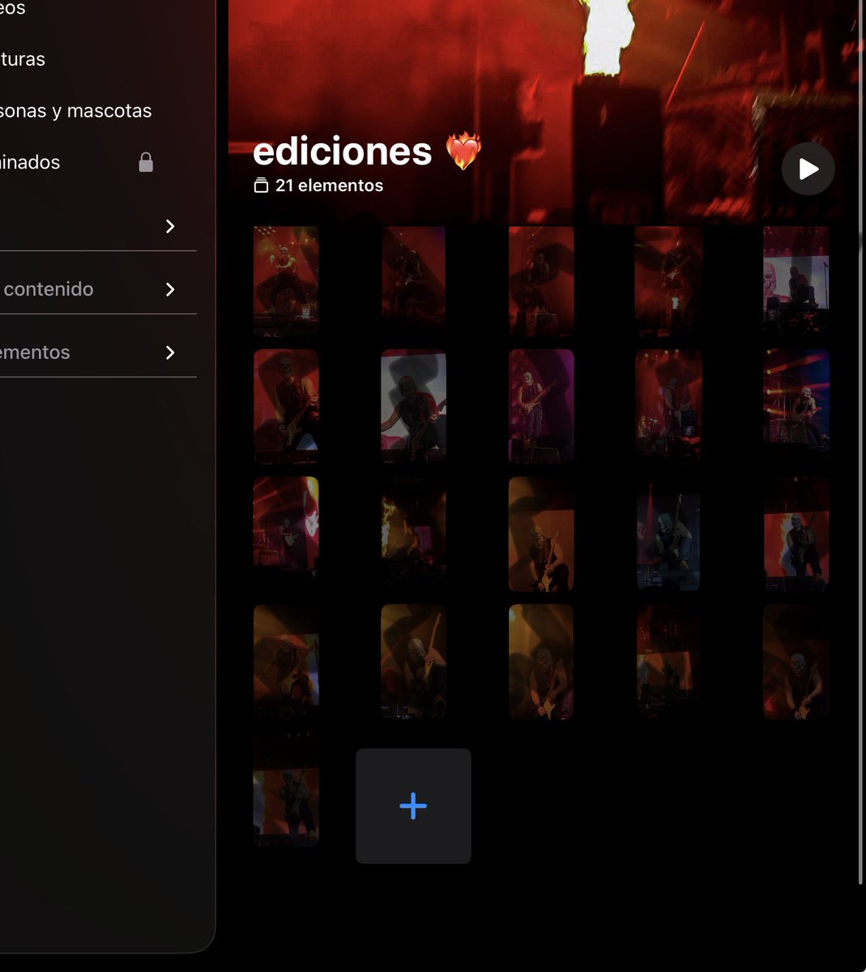This screenshot has width=866, height=972.
Task: Expand the unlabeled section chevron above "contenido"
Action: point(170,226)
